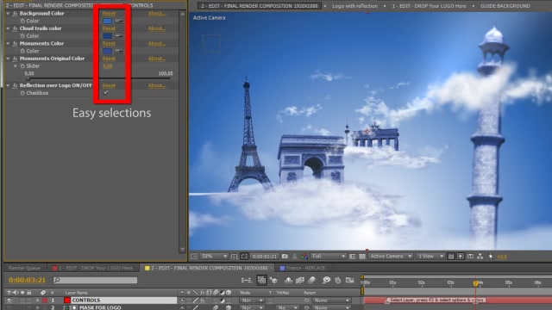Viewport: 552px width, 310px height.
Task: Click the reset exposure icon
Action: click(x=491, y=257)
